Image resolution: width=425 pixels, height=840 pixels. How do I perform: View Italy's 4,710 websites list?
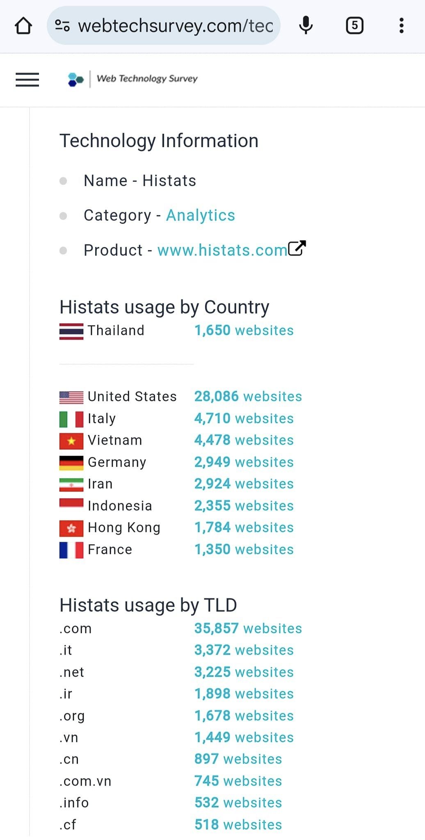pyautogui.click(x=244, y=418)
